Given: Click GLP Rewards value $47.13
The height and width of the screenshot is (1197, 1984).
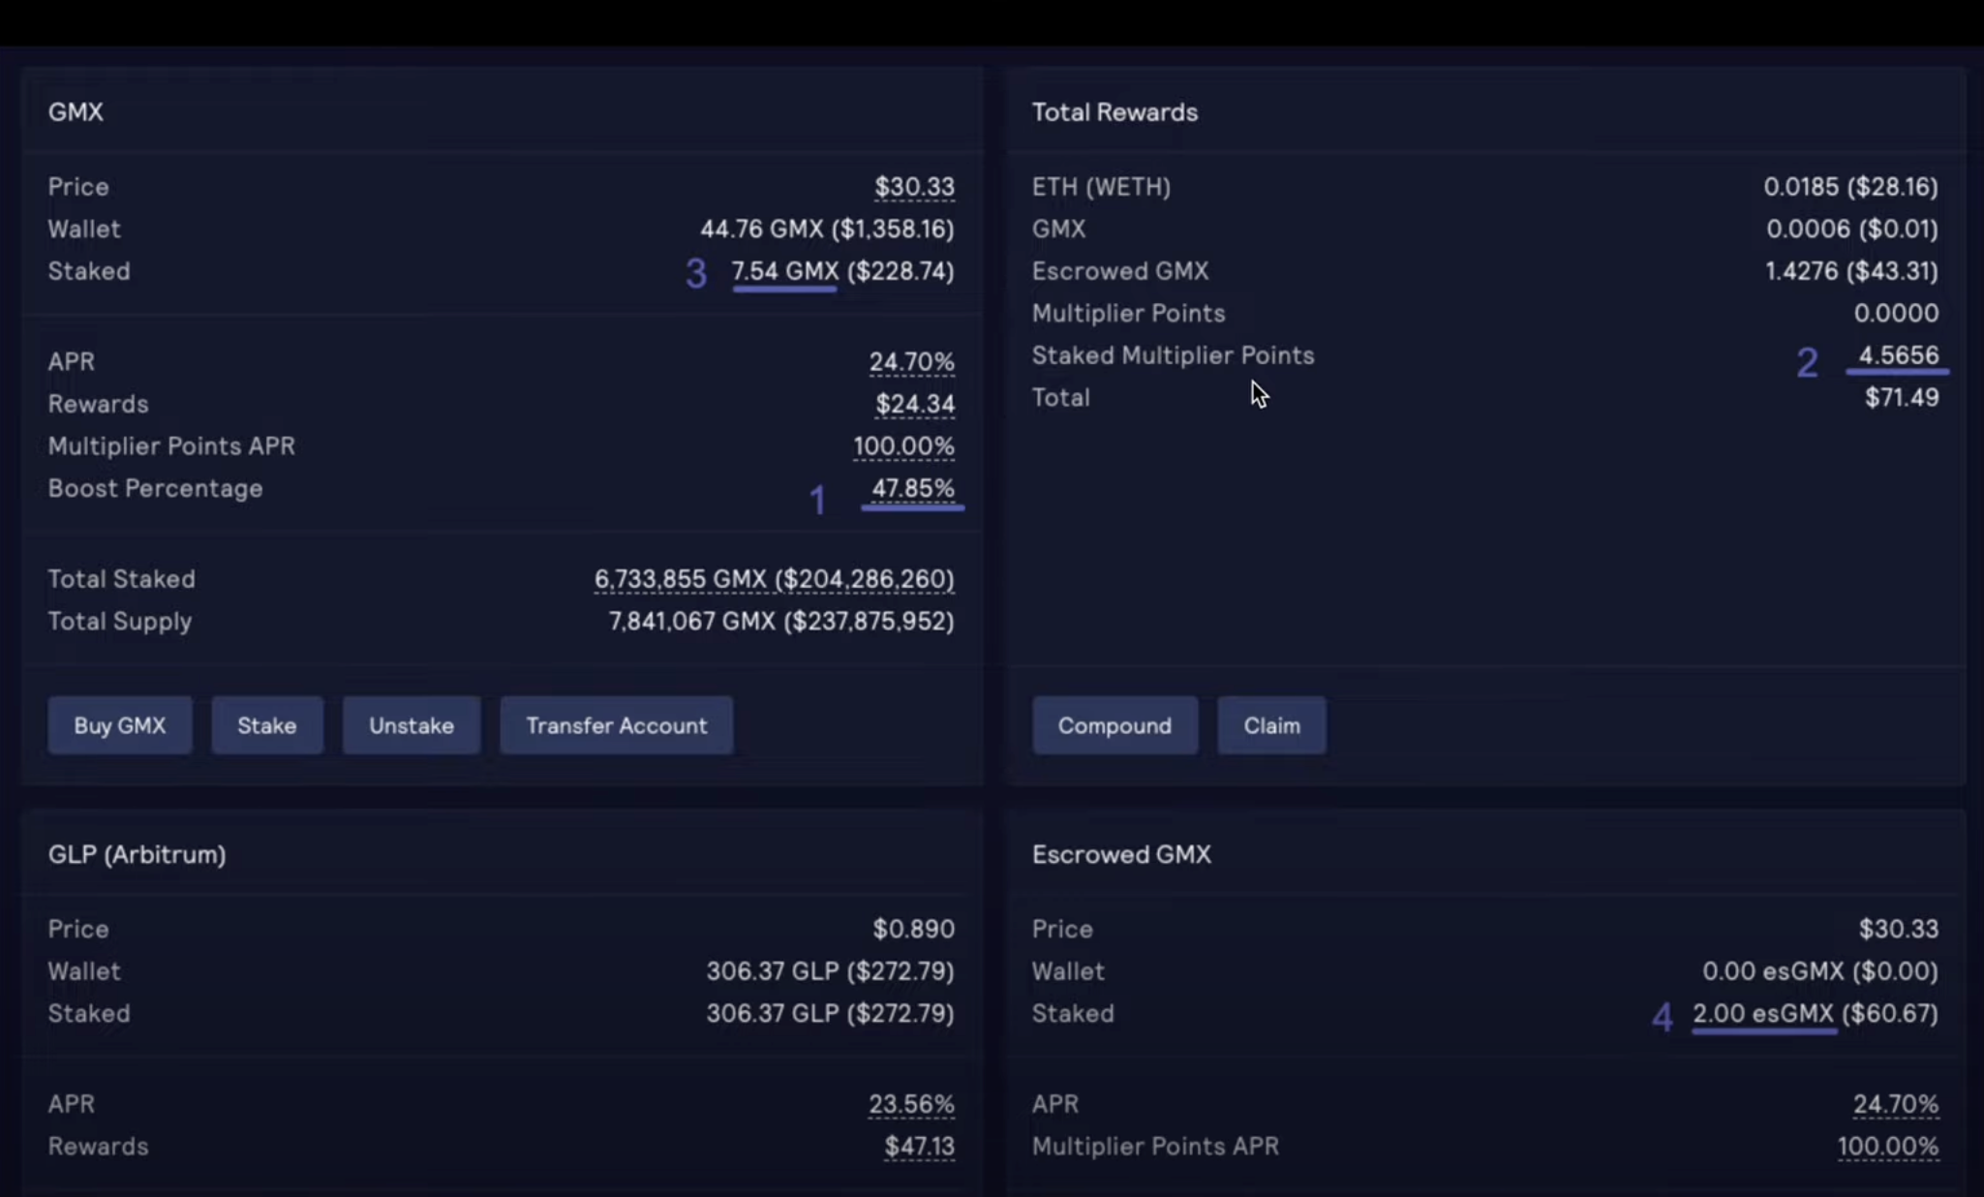Looking at the screenshot, I should pos(919,1147).
